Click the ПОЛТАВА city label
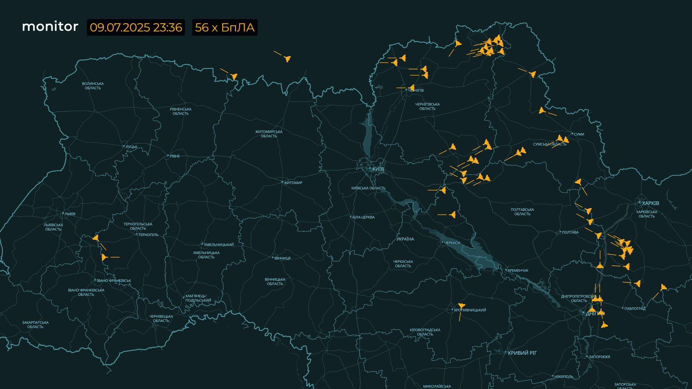Screen dimensions: 692x389 point(570,232)
